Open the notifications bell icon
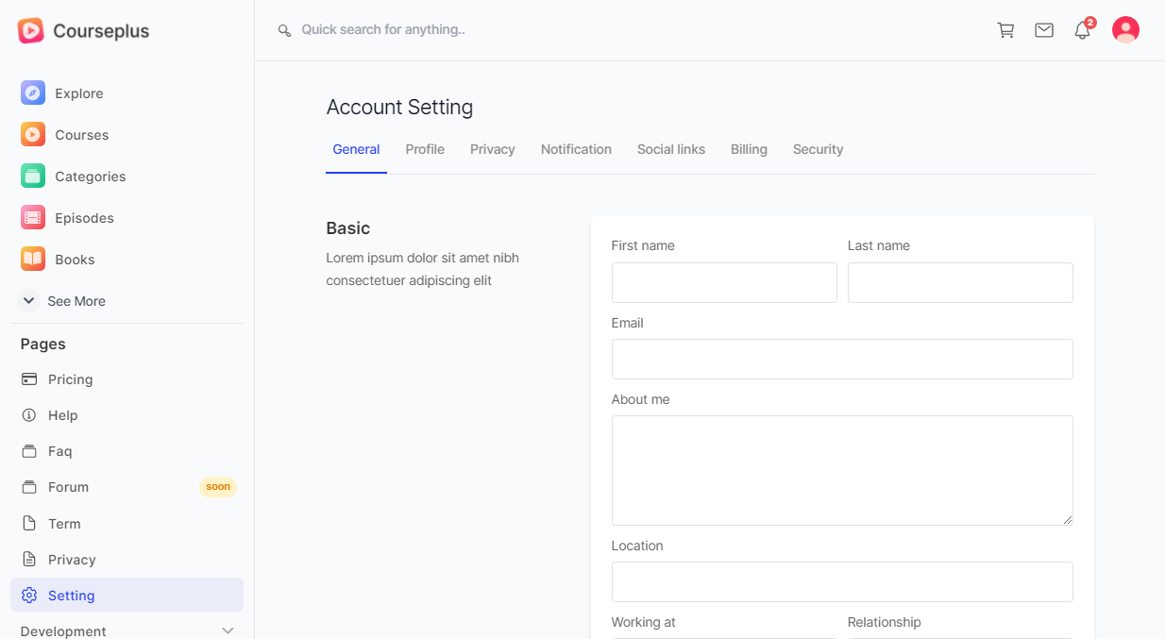The image size is (1165, 639). pos(1082,30)
